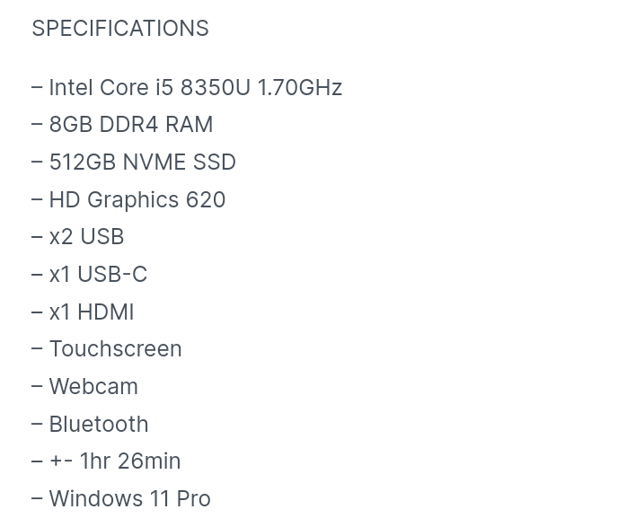This screenshot has height=527, width=644.
Task: Click the SPECIFICATIONS heading
Action: point(119,28)
